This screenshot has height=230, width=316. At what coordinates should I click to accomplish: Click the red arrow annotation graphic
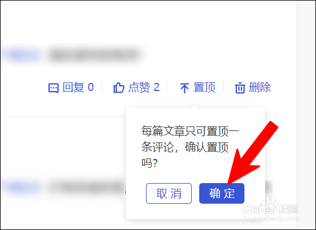253,152
